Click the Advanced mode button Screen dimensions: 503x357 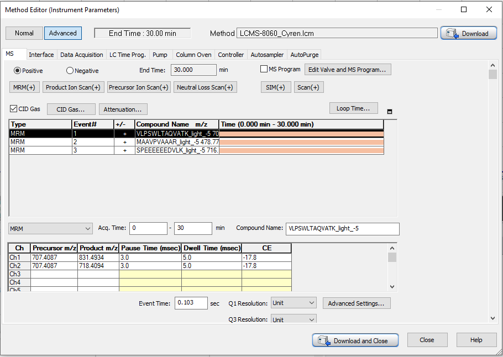(63, 33)
